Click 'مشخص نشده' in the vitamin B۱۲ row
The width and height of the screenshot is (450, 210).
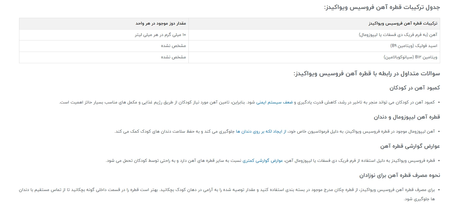click(x=173, y=57)
